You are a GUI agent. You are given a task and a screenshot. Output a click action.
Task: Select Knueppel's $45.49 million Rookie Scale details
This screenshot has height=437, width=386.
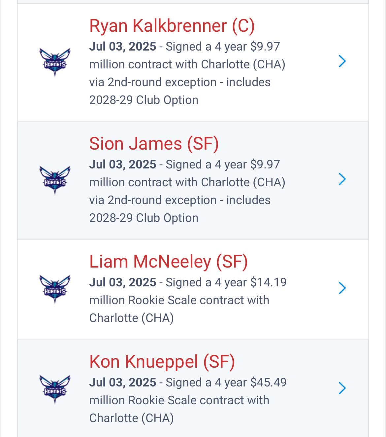tap(188, 400)
